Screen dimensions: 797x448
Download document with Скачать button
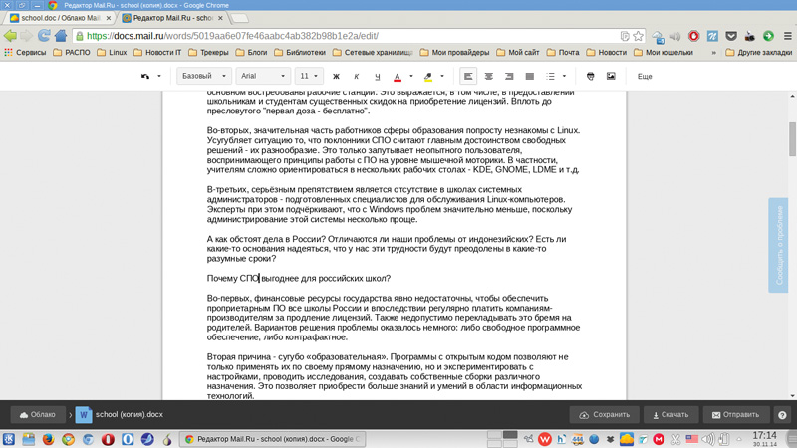click(x=670, y=415)
